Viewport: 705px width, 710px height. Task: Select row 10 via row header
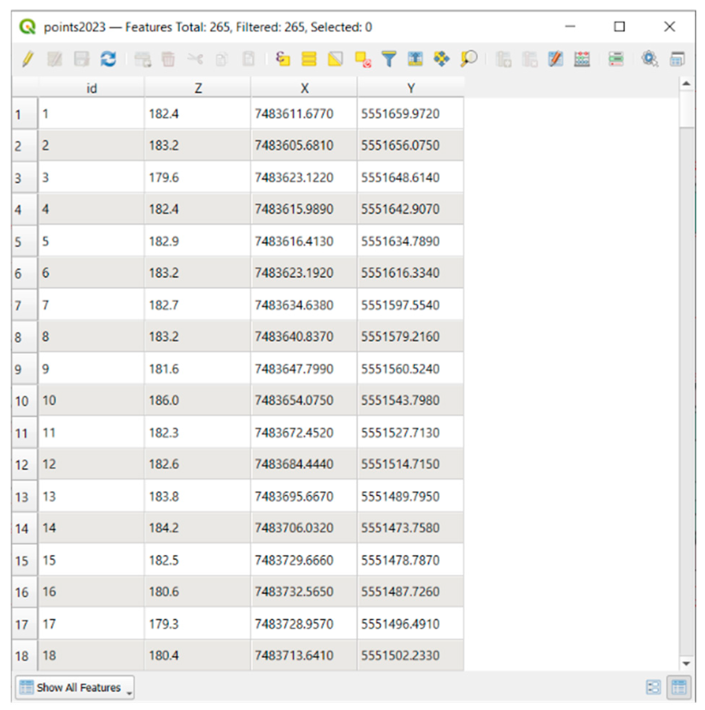point(23,401)
